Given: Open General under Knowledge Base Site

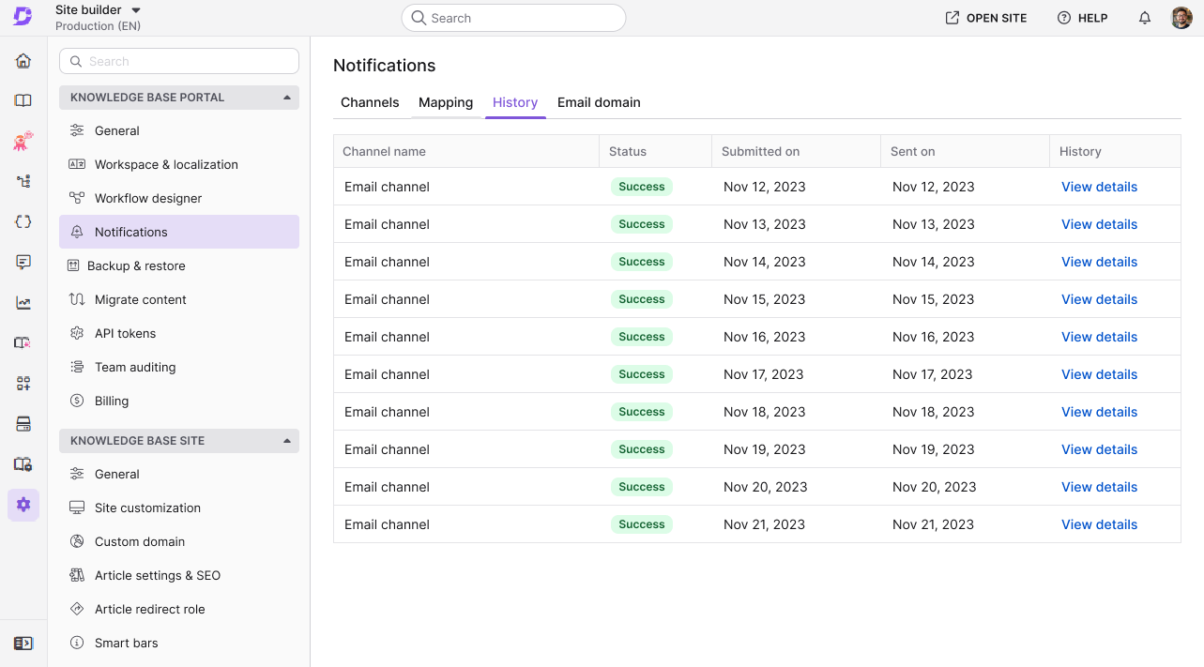Looking at the screenshot, I should pos(179,474).
